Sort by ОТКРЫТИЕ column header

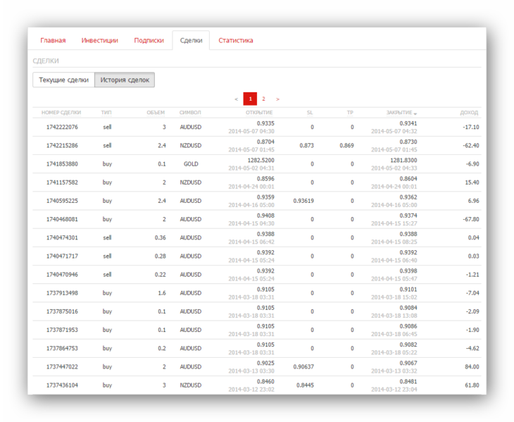click(x=259, y=113)
